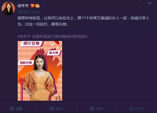This screenshot has height=113, width=157.
Task: Click the repost share icon
Action: point(52,109)
